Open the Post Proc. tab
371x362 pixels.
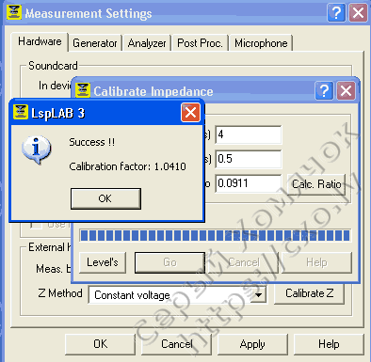pos(200,43)
